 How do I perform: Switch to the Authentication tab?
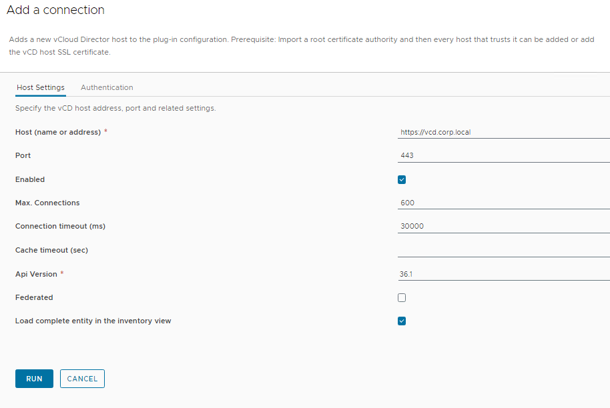coord(107,87)
